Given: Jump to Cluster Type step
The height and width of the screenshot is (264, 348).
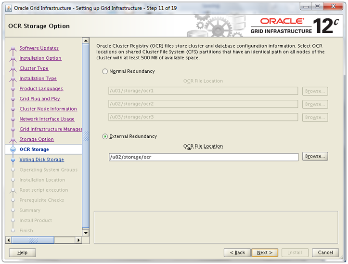Looking at the screenshot, I should tap(34, 68).
